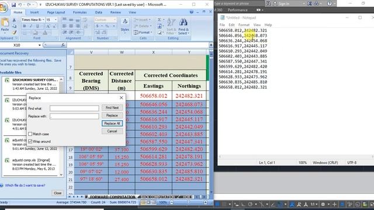Click Replace All in Replace dialog
374x210 pixels.
pyautogui.click(x=112, y=123)
